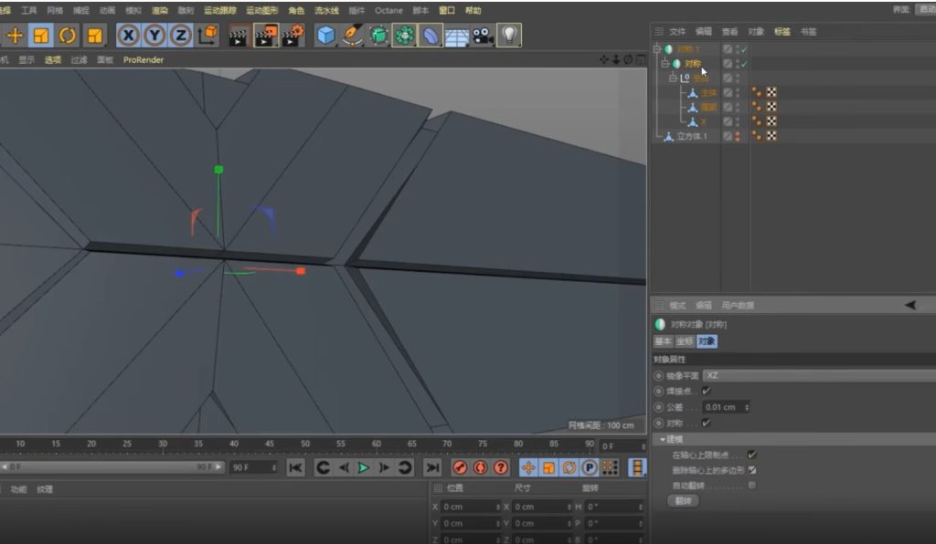
Task: Open the blue deformer capsule icon
Action: [431, 36]
